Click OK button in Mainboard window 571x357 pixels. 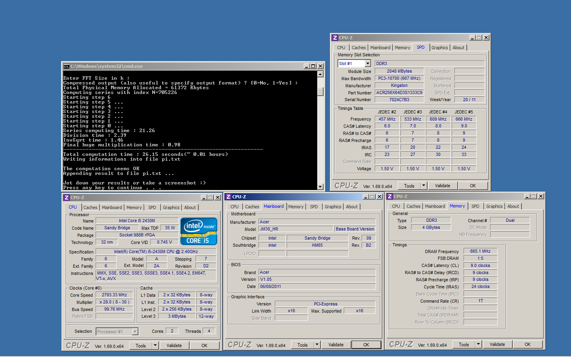366,345
